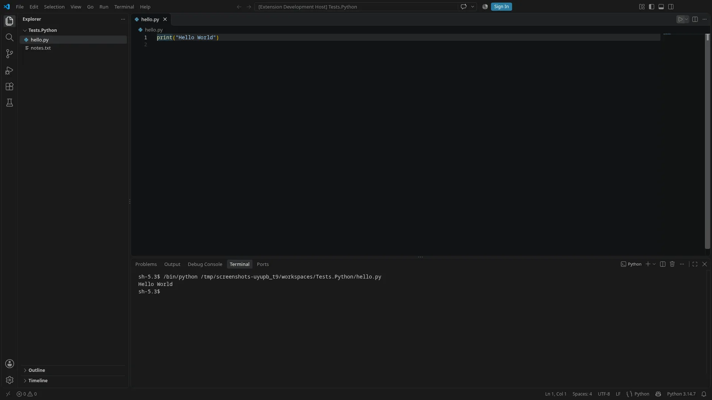The height and width of the screenshot is (400, 712).
Task: Switch to the Problems tab
Action: (x=146, y=264)
